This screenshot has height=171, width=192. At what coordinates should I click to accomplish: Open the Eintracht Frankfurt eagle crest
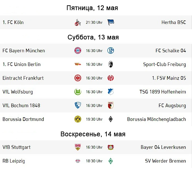pyautogui.click(x=78, y=78)
